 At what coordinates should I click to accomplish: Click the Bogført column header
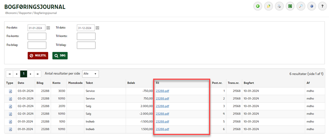click(x=249, y=83)
